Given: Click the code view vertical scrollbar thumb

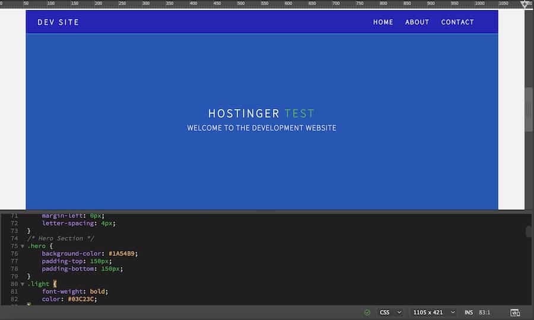Looking at the screenshot, I should (x=529, y=232).
